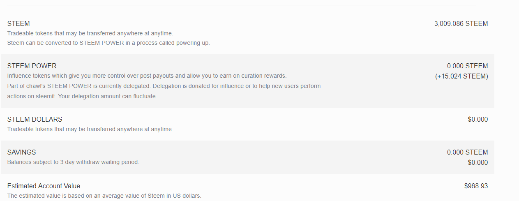Click the STEEM POWER section heading
Image resolution: width=519 pixels, height=201 pixels.
click(32, 66)
